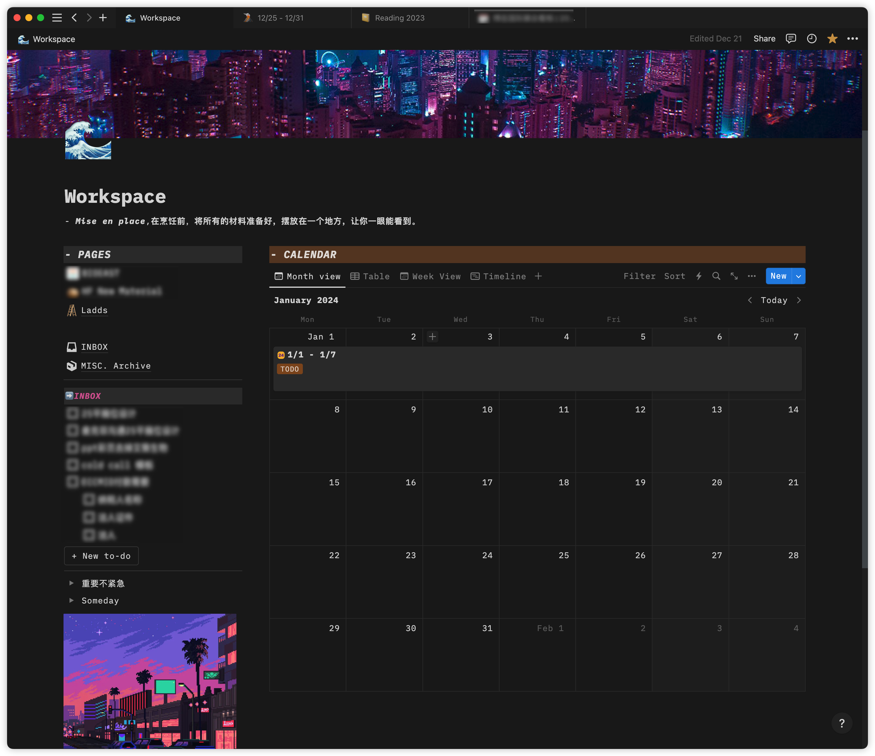Switch to Table view tab
This screenshot has width=875, height=756.
pos(370,276)
